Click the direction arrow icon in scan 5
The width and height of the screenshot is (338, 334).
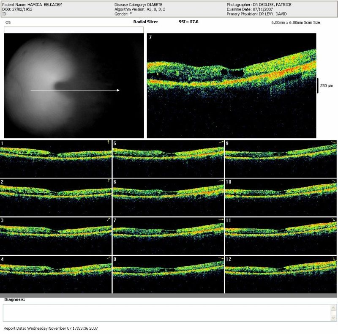coord(221,143)
